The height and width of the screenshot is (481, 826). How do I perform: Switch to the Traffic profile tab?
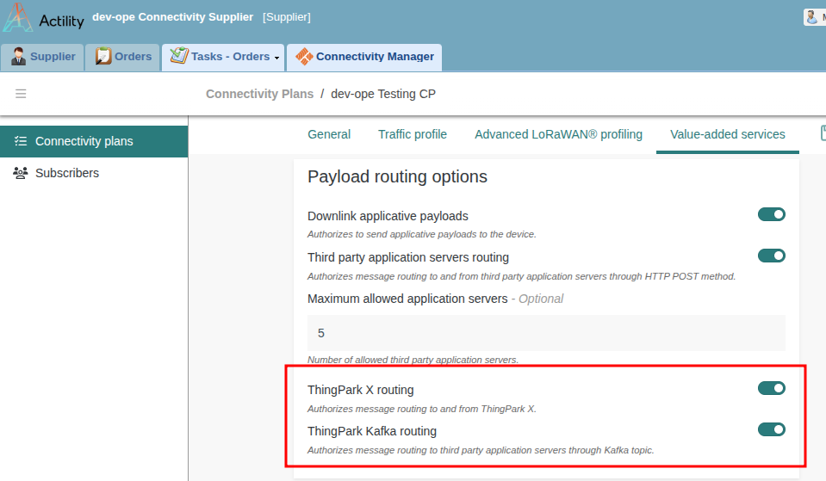click(413, 135)
